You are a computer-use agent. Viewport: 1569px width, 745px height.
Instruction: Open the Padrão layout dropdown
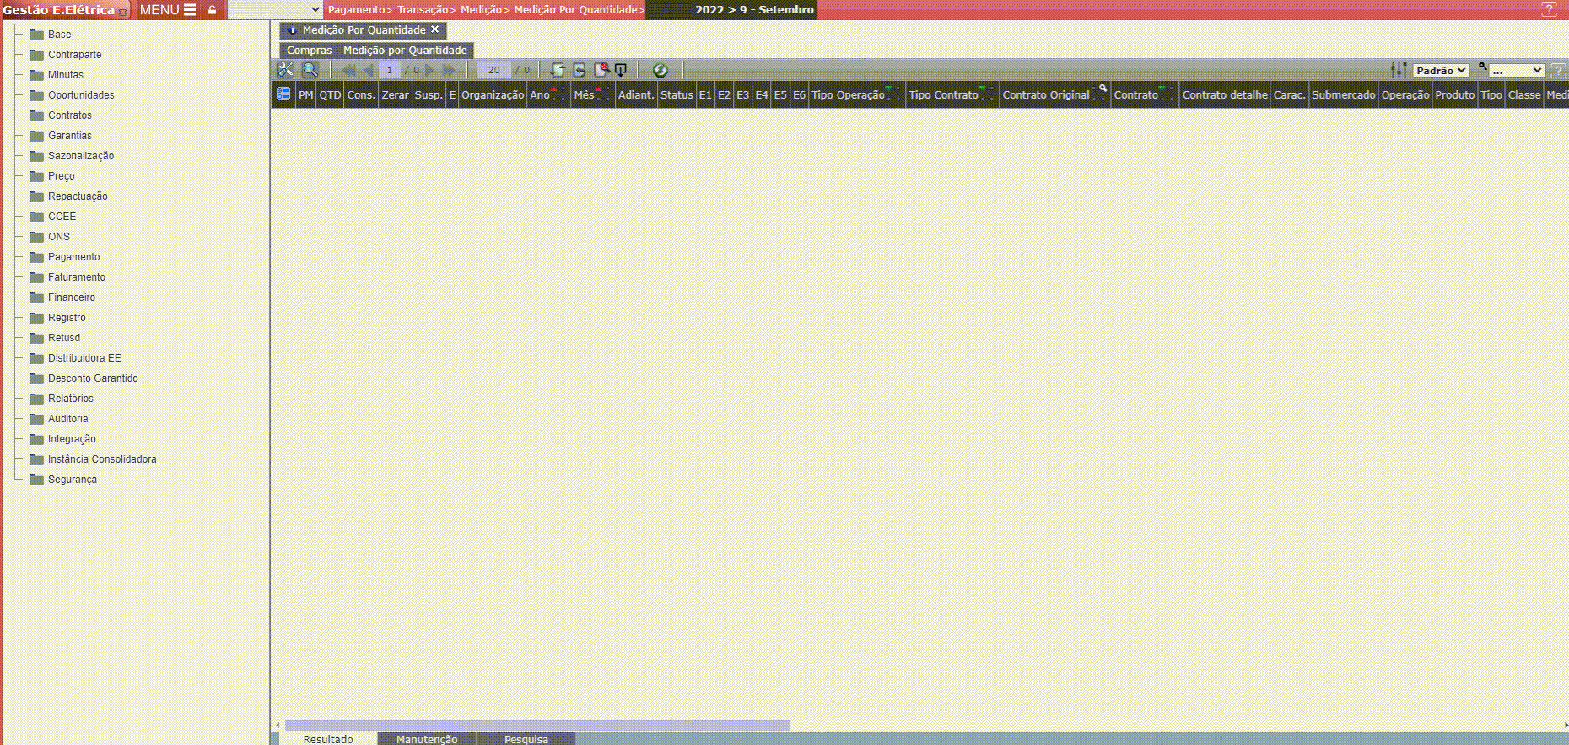coord(1441,70)
